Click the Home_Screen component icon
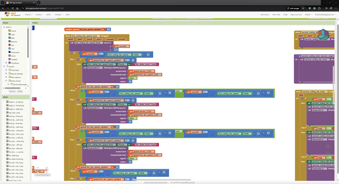 coord(10,81)
